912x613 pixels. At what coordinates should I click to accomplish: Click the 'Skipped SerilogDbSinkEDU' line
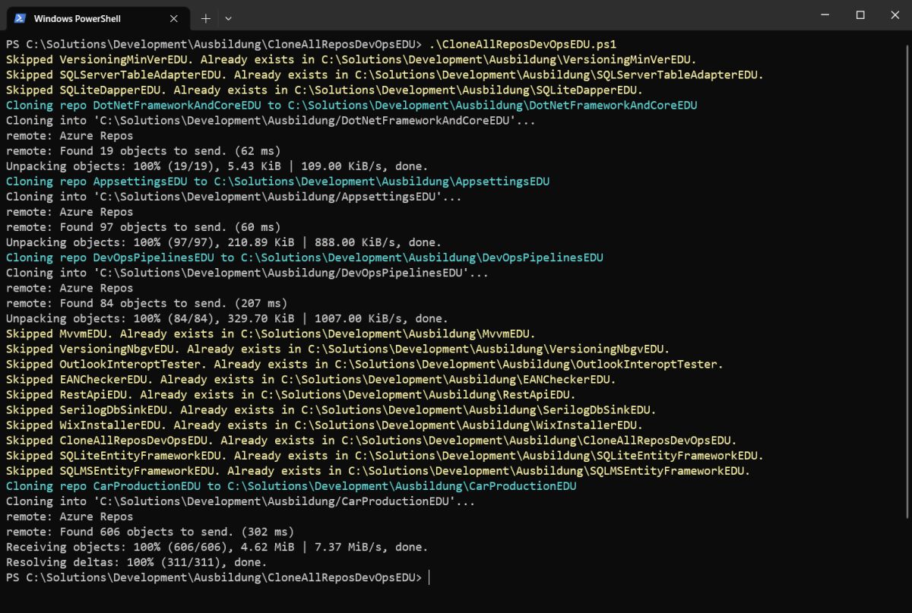331,409
